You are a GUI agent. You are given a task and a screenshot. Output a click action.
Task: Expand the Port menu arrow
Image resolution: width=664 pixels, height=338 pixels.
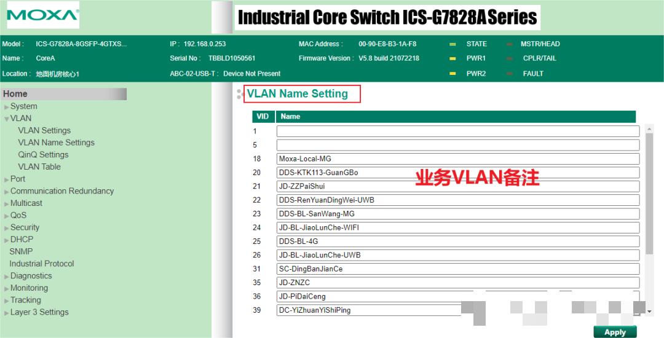[x=6, y=179]
